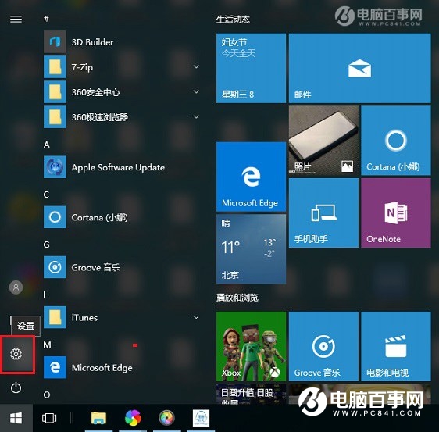Screen dimensions: 439x432
Task: Open the user account avatar
Action: [x=16, y=287]
